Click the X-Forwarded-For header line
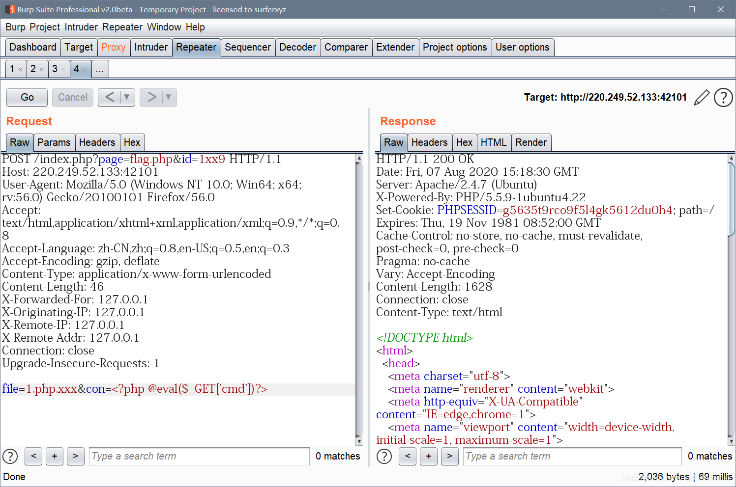The height and width of the screenshot is (487, 736). click(75, 299)
